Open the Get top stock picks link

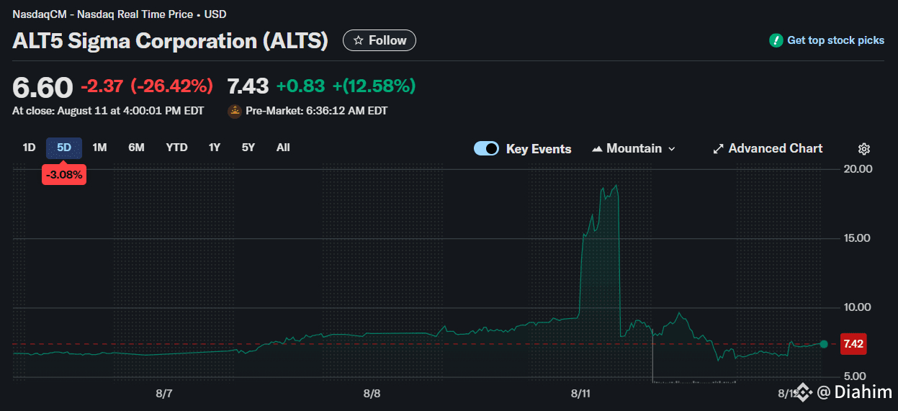coord(835,40)
